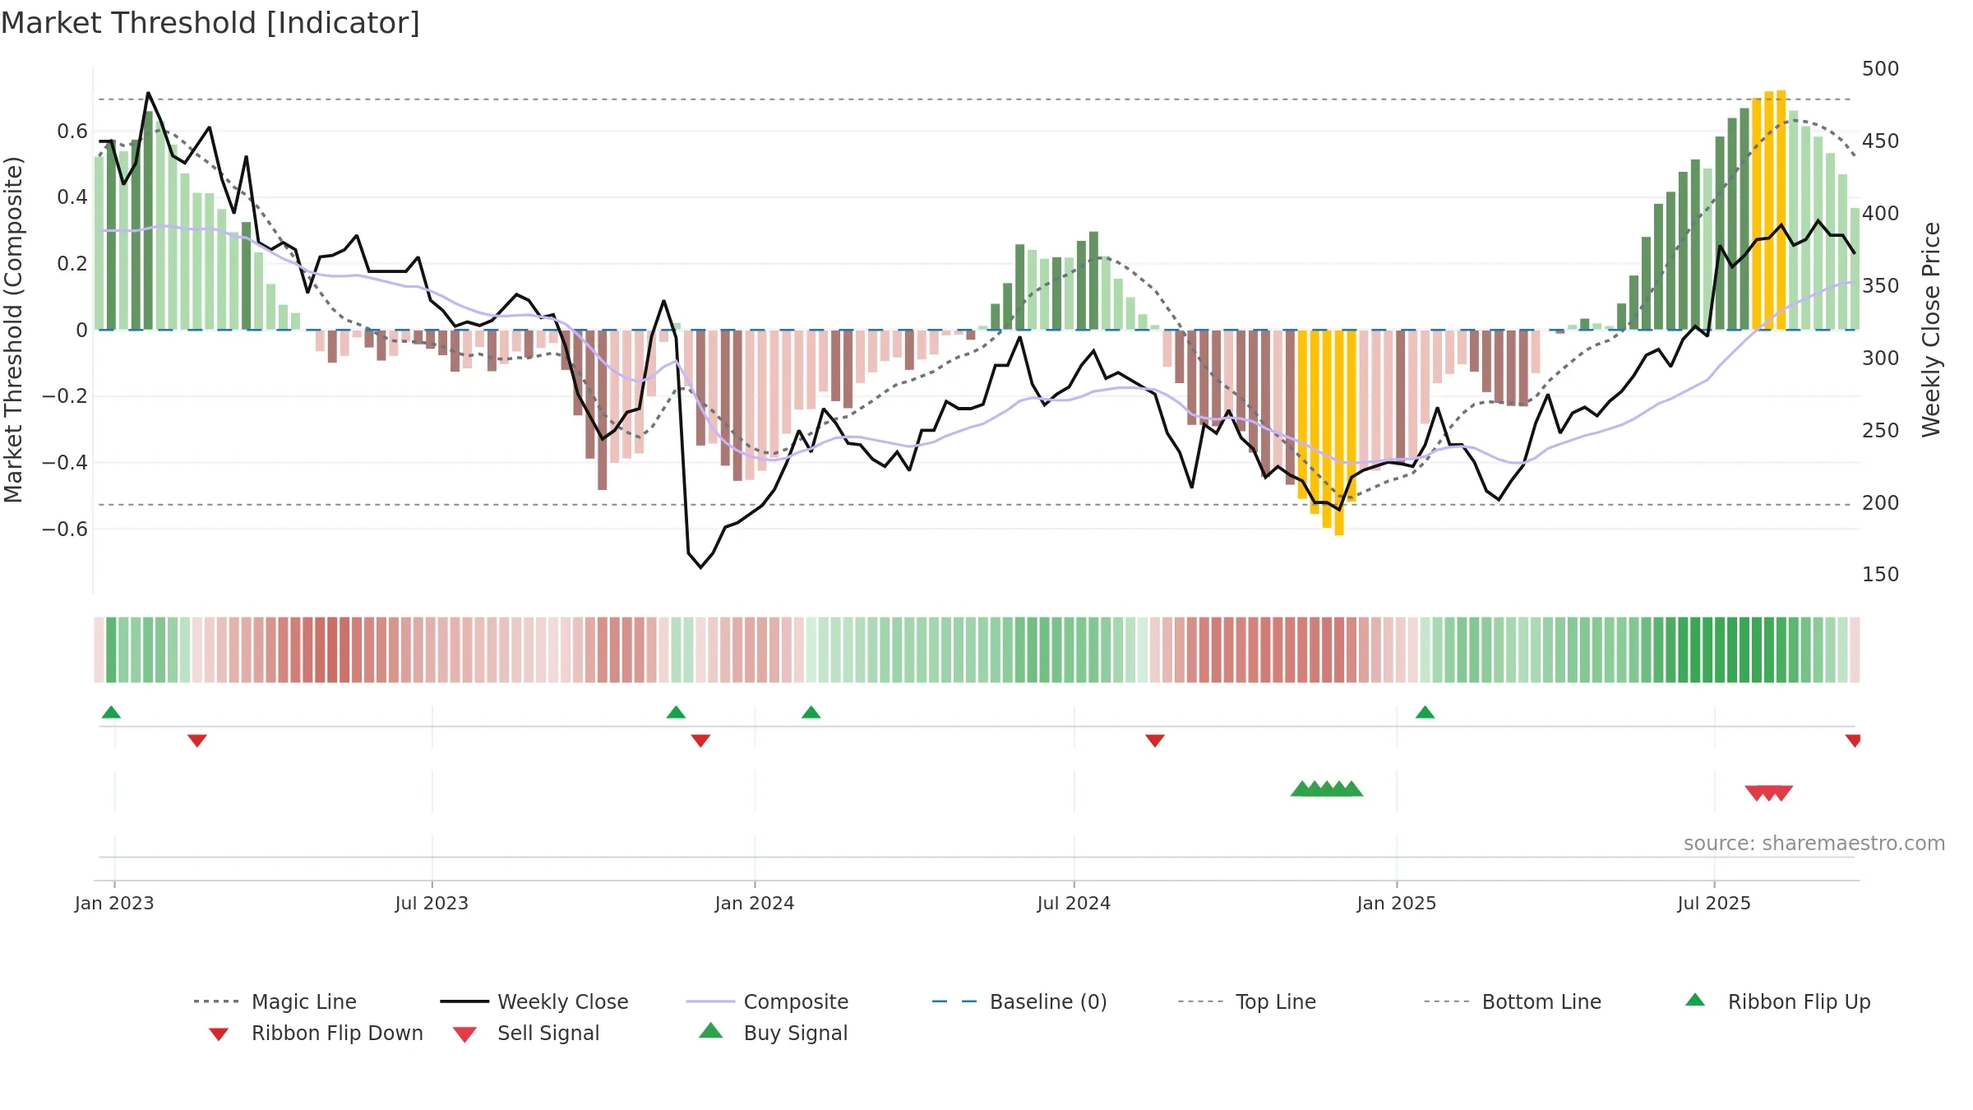Click the Jul 2023 x-axis label

[x=432, y=903]
